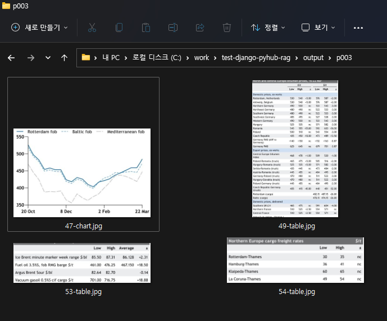Open the 새로 만들기 dropdown
The height and width of the screenshot is (321, 387).
[x=40, y=27]
